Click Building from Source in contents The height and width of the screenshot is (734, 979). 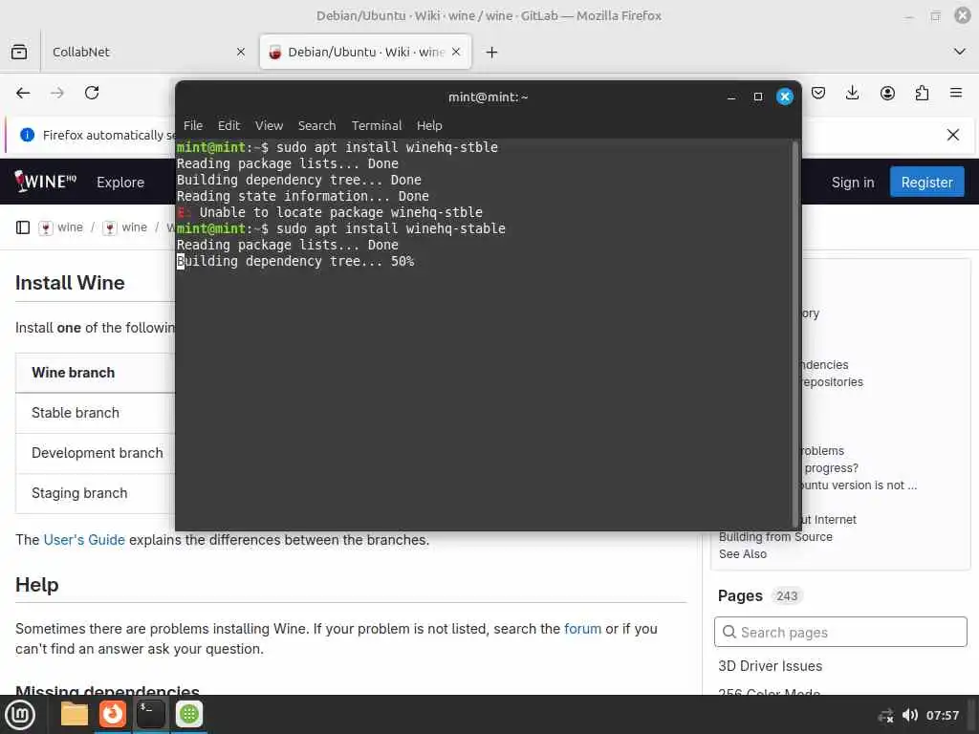tap(775, 537)
